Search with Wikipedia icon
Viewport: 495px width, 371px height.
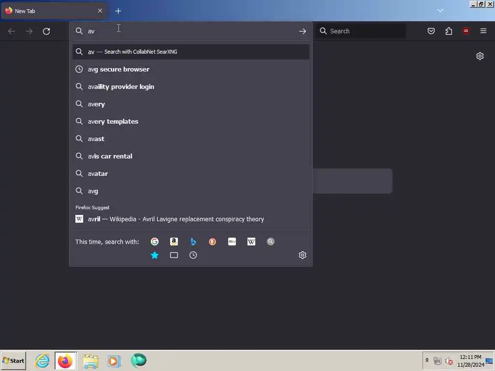(251, 242)
